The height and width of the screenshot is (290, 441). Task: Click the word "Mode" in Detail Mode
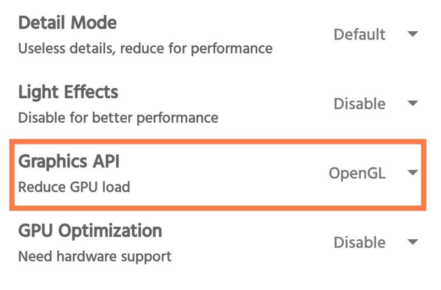click(x=93, y=22)
